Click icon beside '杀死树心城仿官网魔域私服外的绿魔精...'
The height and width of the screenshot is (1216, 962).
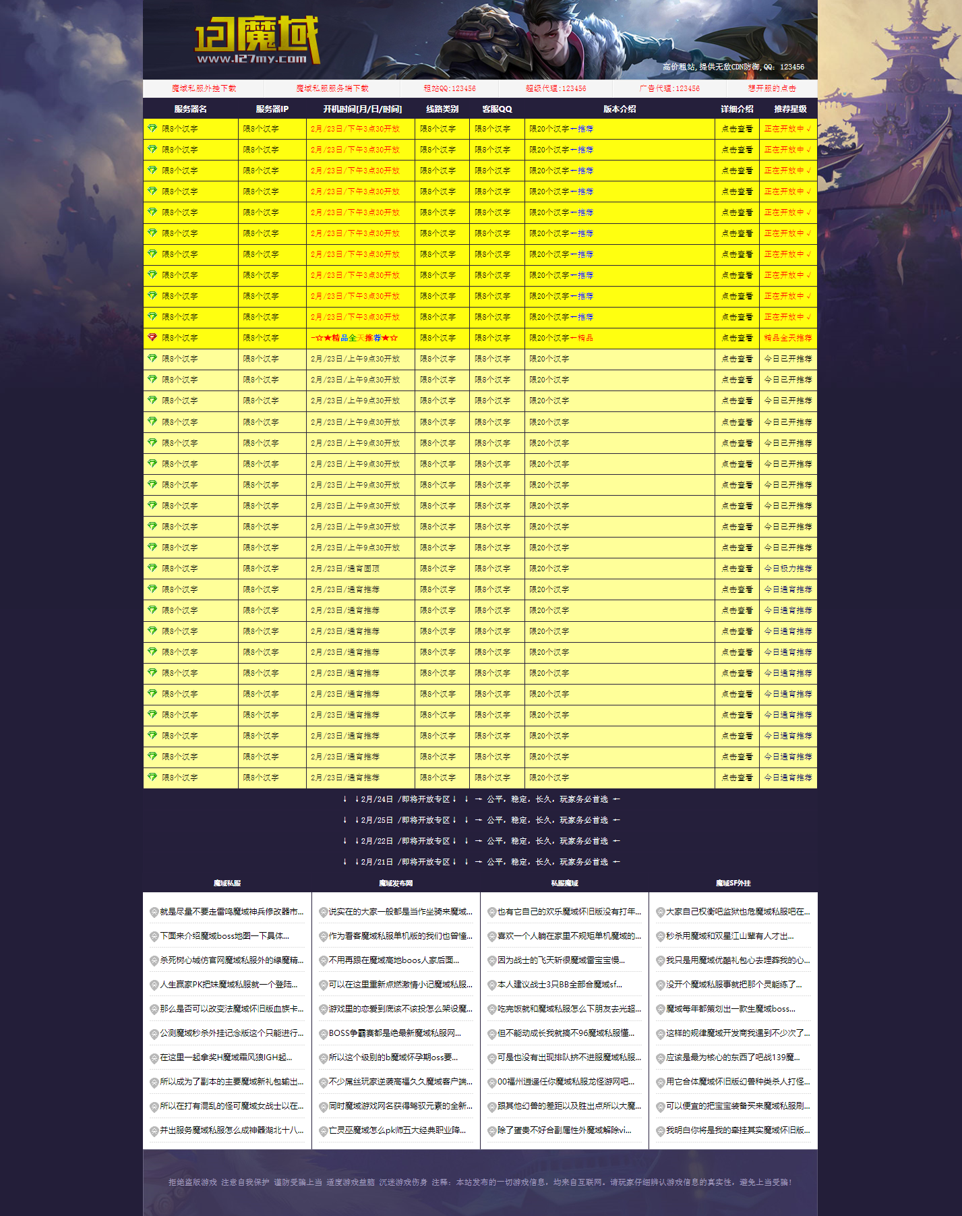[x=154, y=960]
